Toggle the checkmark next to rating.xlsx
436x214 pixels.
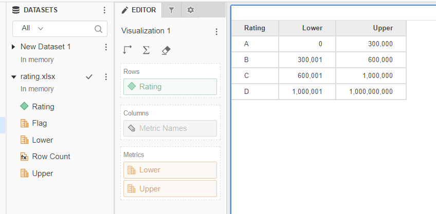[x=89, y=76]
